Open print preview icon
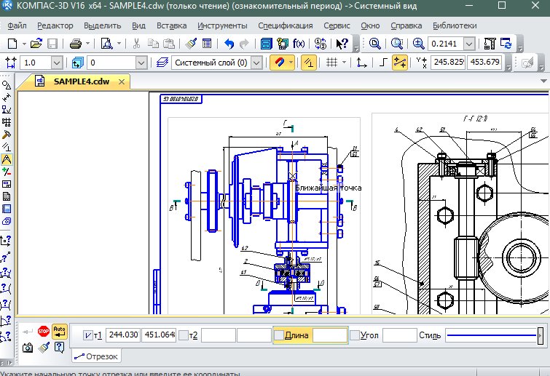 tap(106, 44)
